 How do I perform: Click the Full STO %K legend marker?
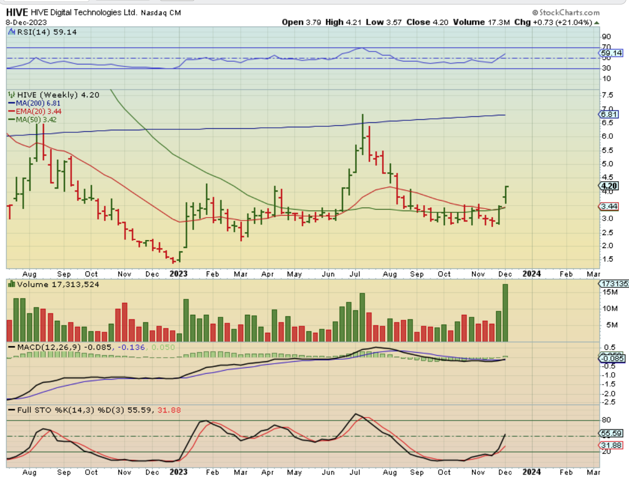point(11,410)
